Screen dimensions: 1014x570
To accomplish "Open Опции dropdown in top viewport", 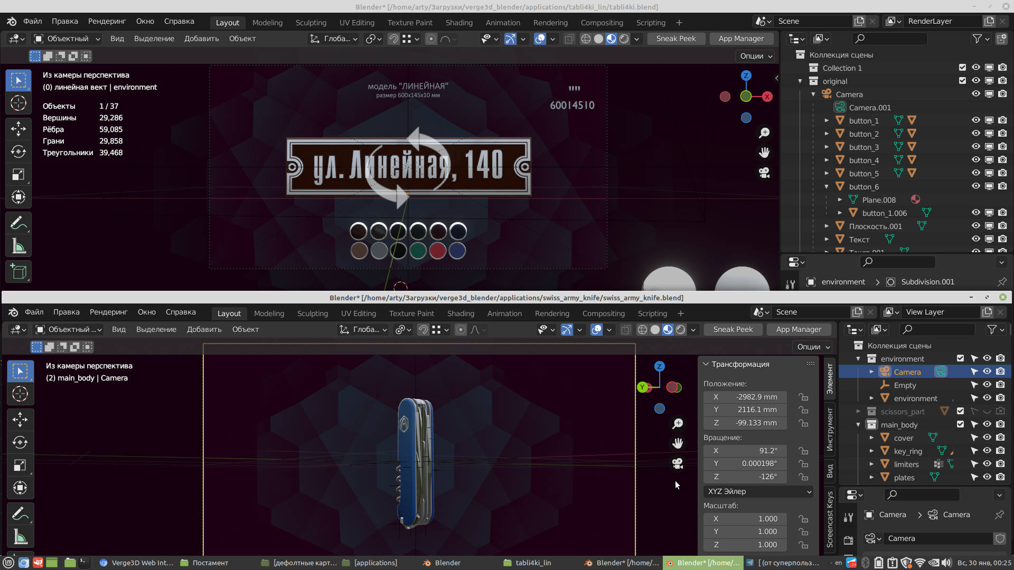I will point(756,56).
